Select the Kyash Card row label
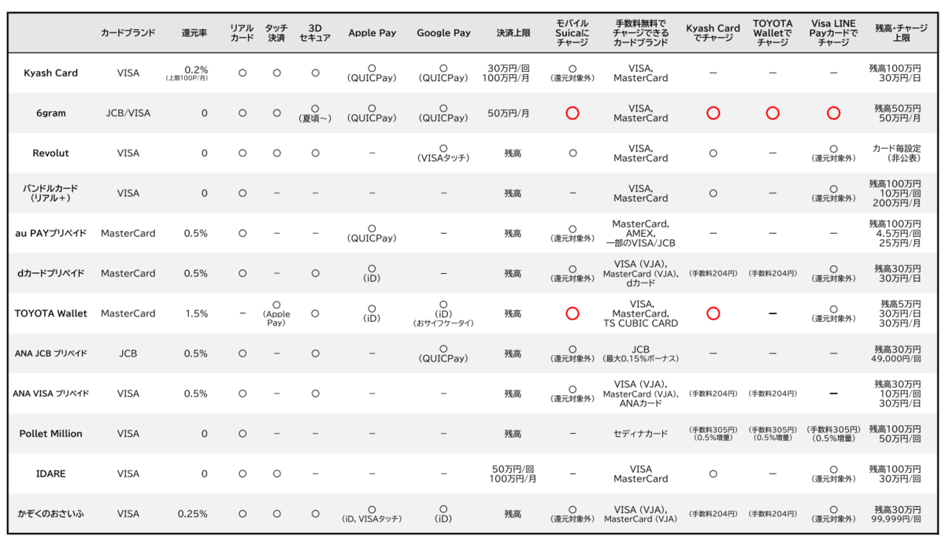This screenshot has width=945, height=547. pyautogui.click(x=50, y=72)
